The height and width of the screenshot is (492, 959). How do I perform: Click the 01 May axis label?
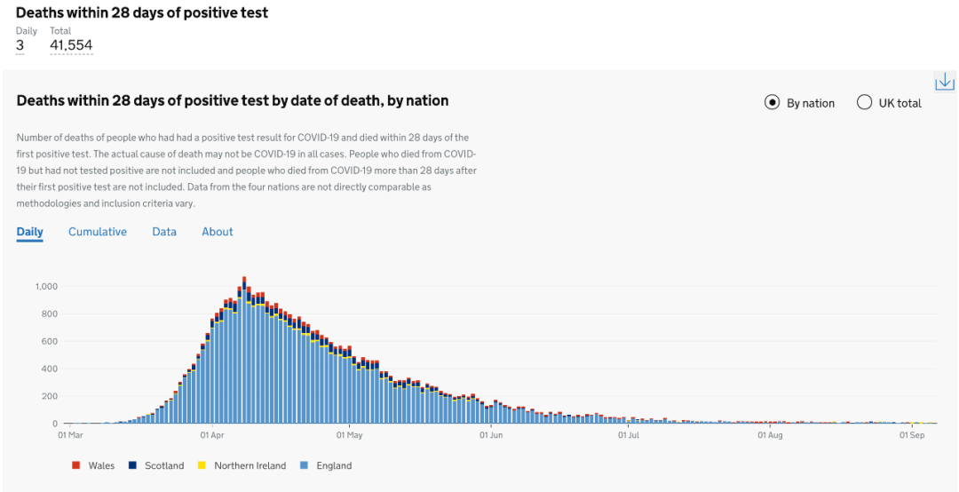pos(349,435)
